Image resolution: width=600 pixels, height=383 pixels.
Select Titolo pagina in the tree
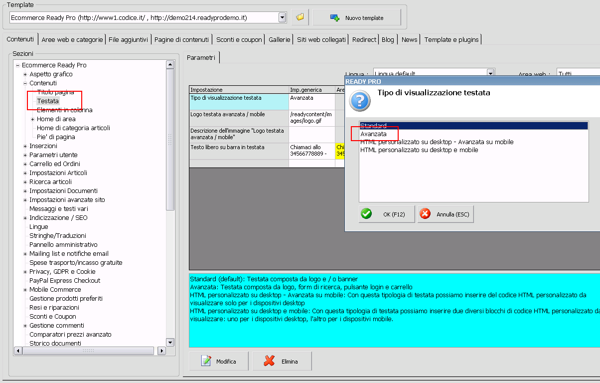pos(55,92)
